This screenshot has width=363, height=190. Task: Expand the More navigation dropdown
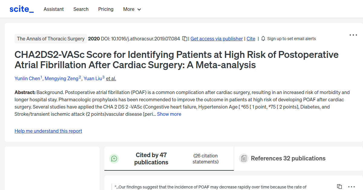click(132, 9)
